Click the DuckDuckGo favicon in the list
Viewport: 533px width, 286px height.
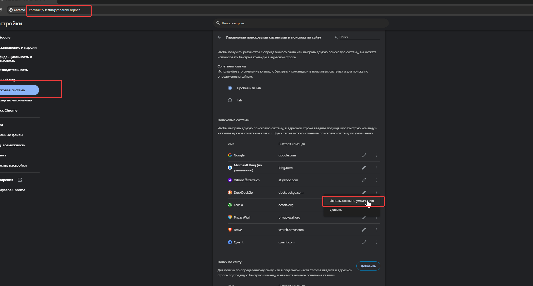[x=230, y=192]
